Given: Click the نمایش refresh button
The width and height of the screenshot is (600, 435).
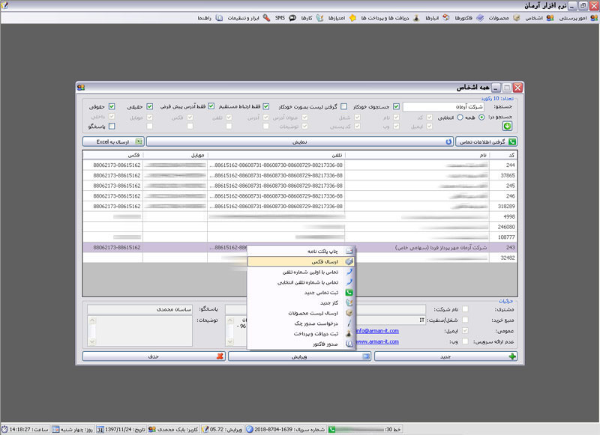Looking at the screenshot, I should (299, 142).
